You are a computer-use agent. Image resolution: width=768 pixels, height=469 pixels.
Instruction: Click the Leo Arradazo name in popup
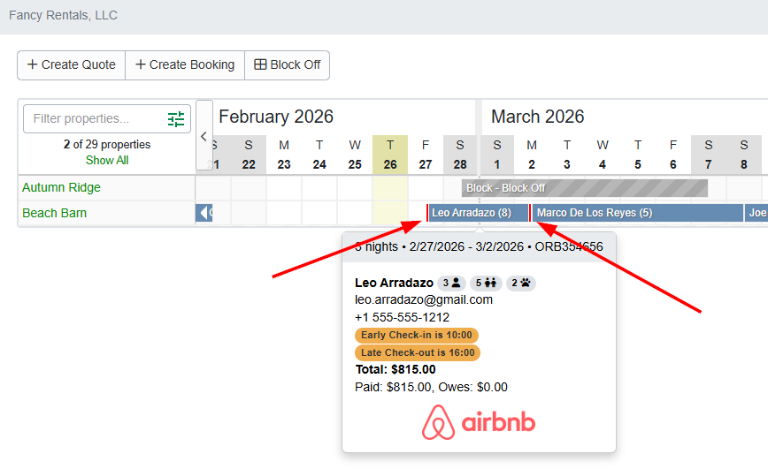click(x=394, y=284)
